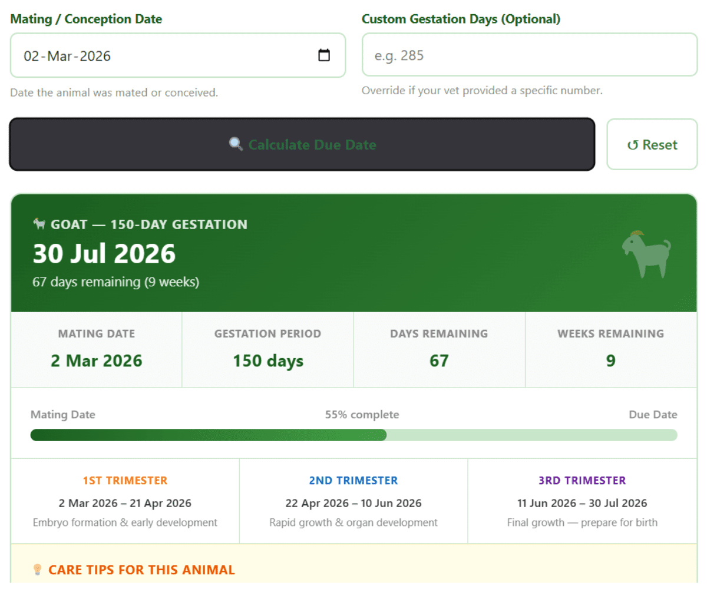Click the small goat emoji before GOAT heading
The height and width of the screenshot is (589, 707).
tap(39, 224)
